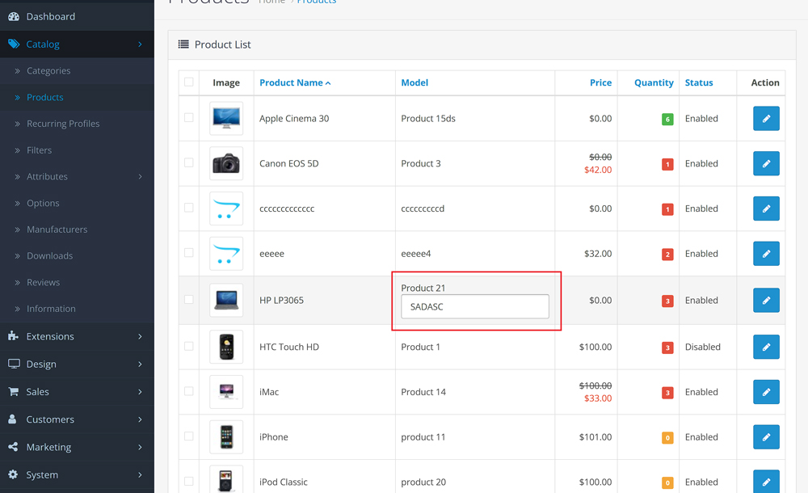Screen dimensions: 808x493
Task: Click the Customers person icon
Action: 14,419
